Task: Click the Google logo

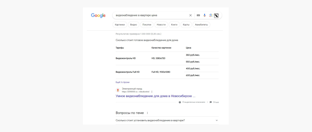Action: 98,16
